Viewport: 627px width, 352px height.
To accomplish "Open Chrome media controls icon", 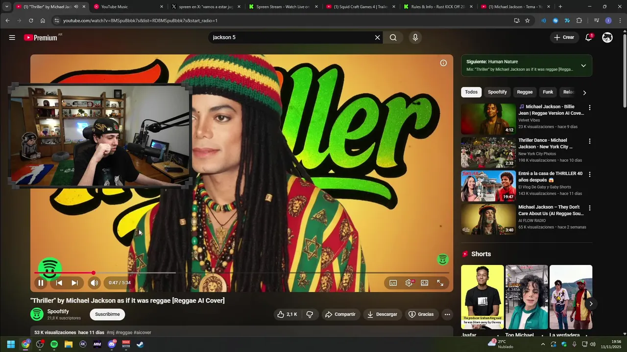I will pyautogui.click(x=596, y=21).
